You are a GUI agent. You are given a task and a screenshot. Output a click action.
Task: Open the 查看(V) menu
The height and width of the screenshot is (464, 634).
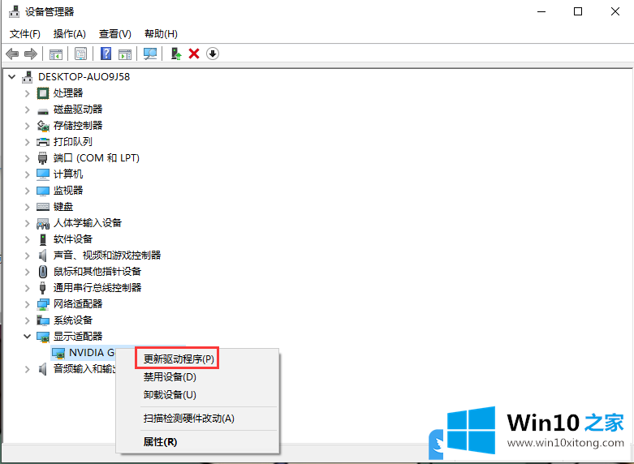(115, 34)
